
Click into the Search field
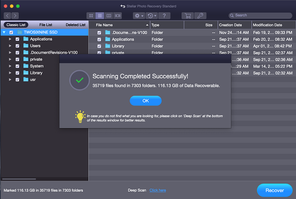click(x=260, y=15)
